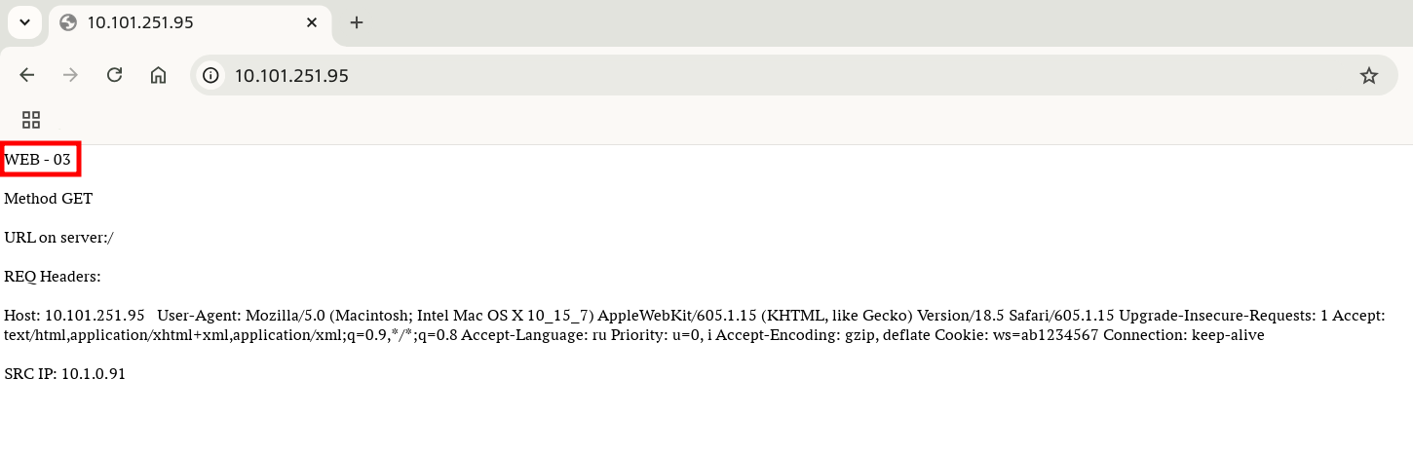Image resolution: width=1413 pixels, height=455 pixels.
Task: Close the 10.101.251.95 tab
Action: [x=312, y=22]
